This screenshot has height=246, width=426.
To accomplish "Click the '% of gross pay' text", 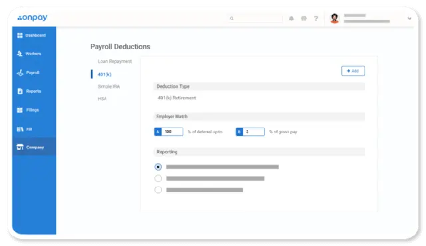I will 283,132.
